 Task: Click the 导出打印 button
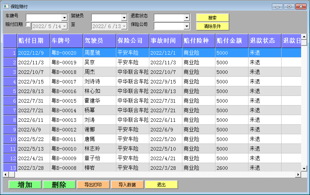click(93, 185)
